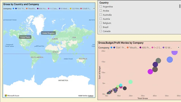Check the Austria checkbox
The width and height of the screenshot is (181, 102).
tap(101, 19)
